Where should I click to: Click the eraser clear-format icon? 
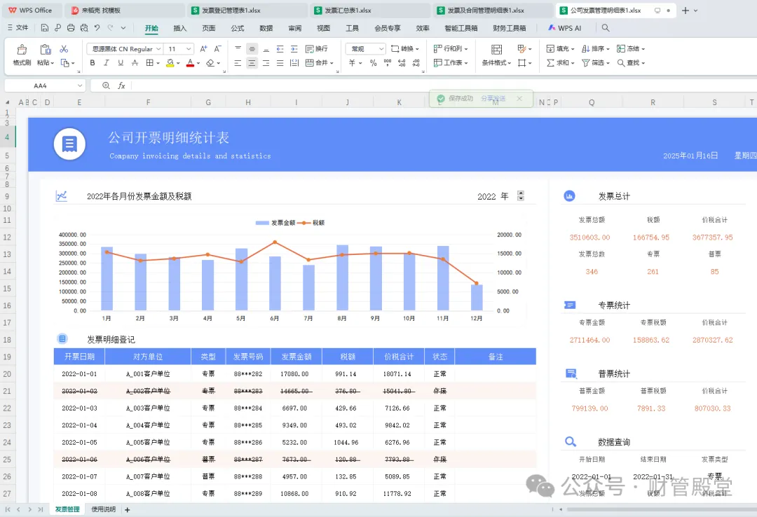210,63
